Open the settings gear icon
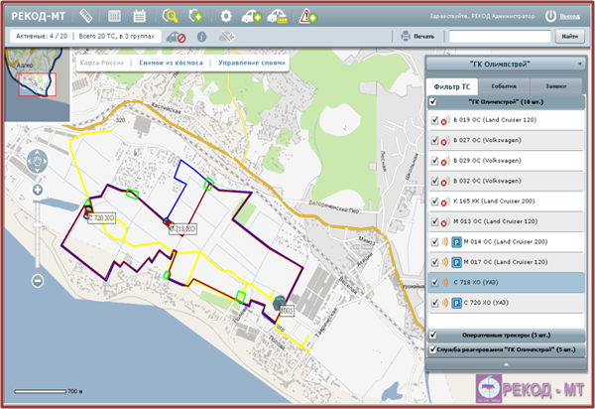This screenshot has width=595, height=409. pos(226,16)
